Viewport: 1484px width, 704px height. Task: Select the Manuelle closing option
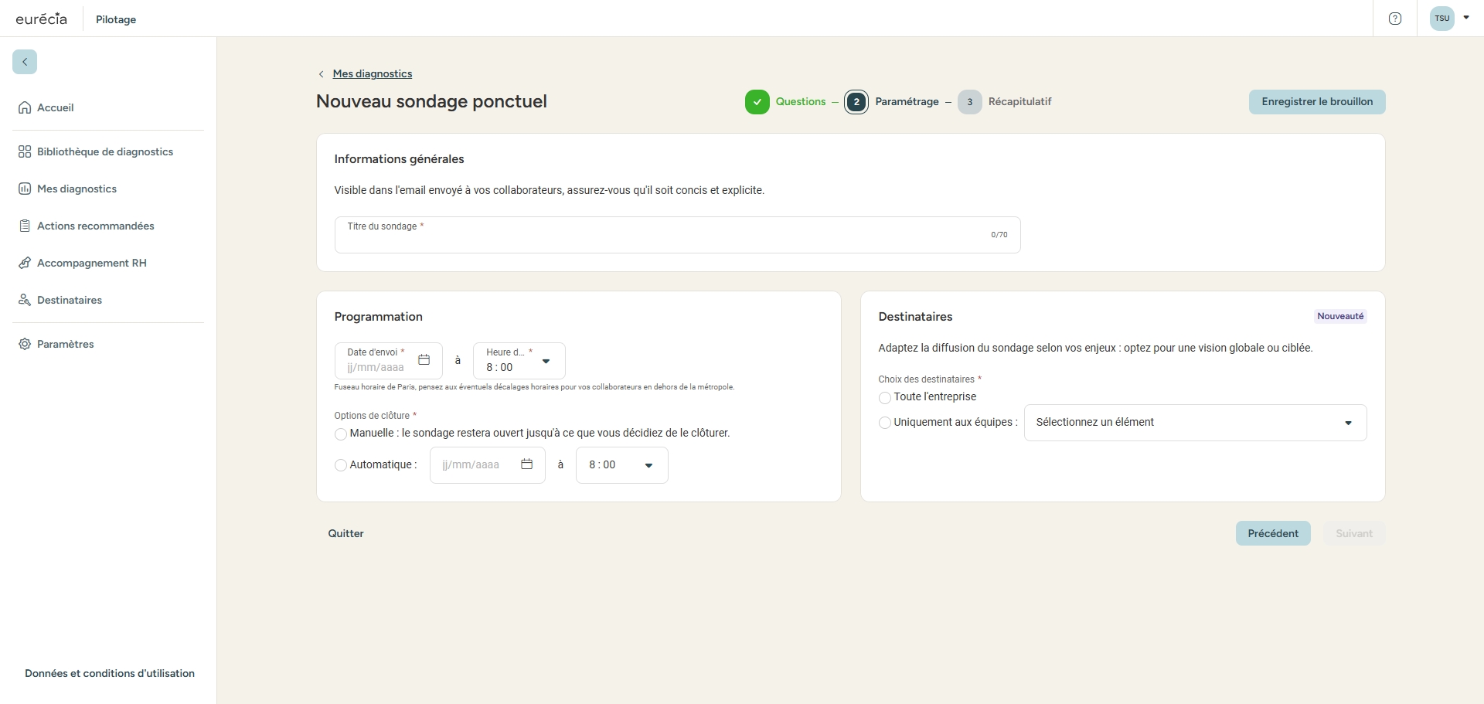click(x=341, y=434)
